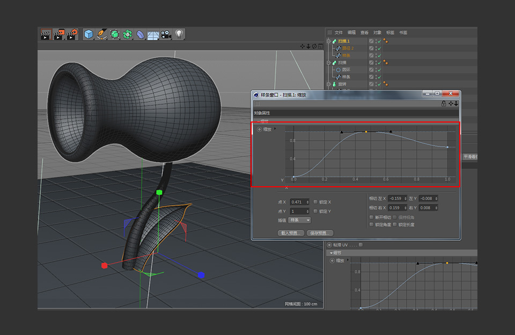Open 对象 menu in object manager

(377, 33)
